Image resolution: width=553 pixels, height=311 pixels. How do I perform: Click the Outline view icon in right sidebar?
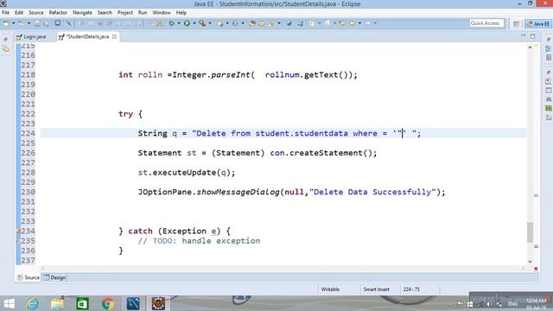[x=549, y=49]
